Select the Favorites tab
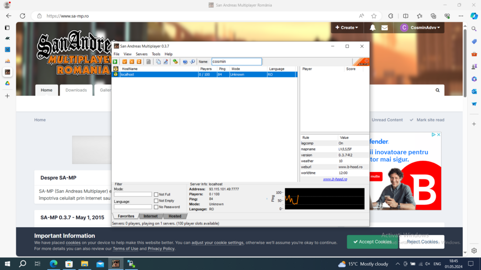The image size is (481, 270). pyautogui.click(x=126, y=216)
